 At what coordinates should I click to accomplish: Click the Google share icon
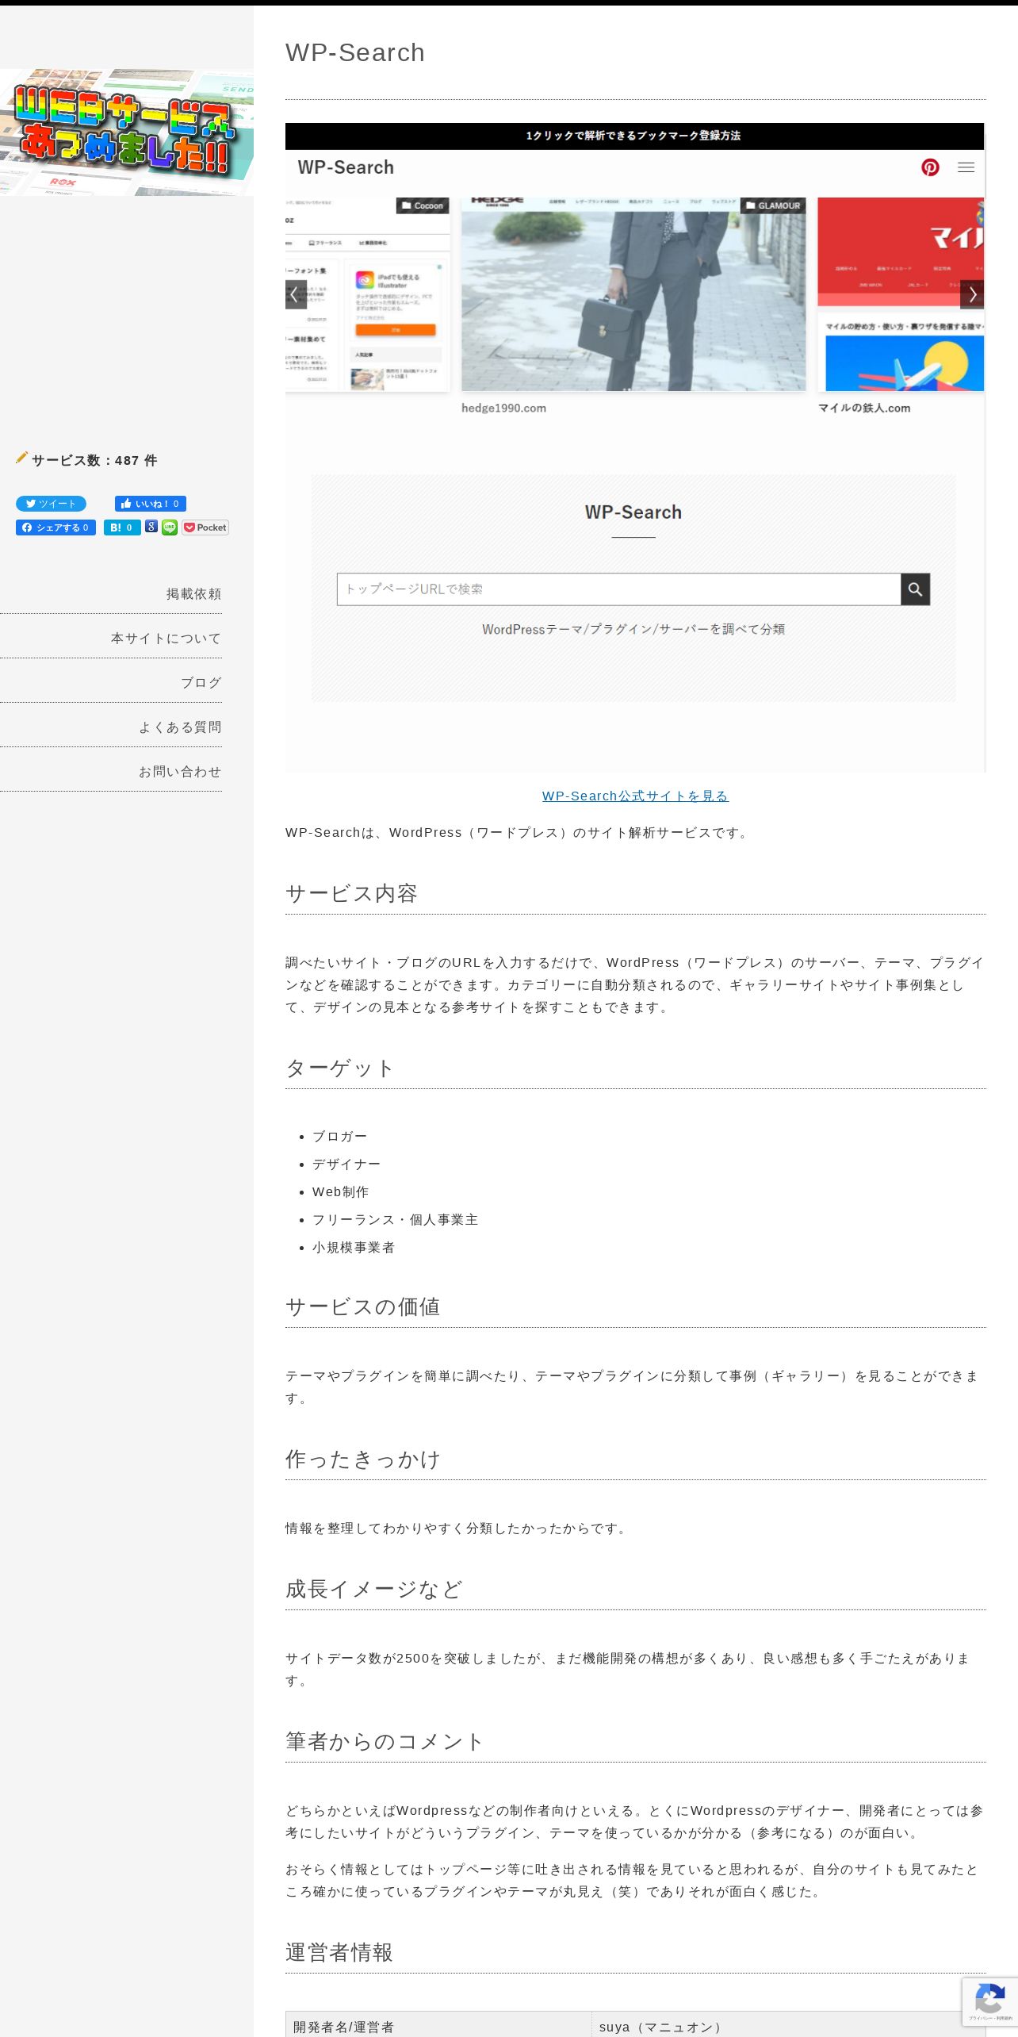coord(151,527)
